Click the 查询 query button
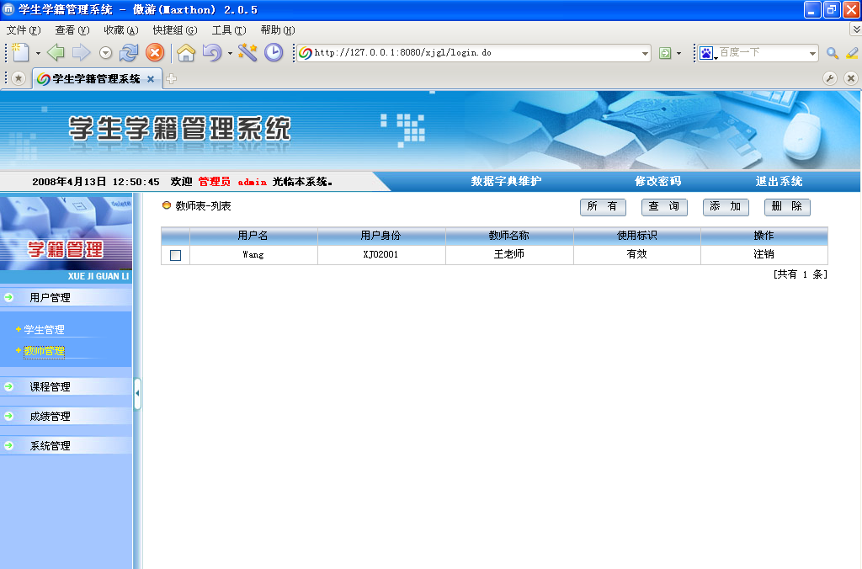Image resolution: width=862 pixels, height=569 pixels. pos(663,207)
